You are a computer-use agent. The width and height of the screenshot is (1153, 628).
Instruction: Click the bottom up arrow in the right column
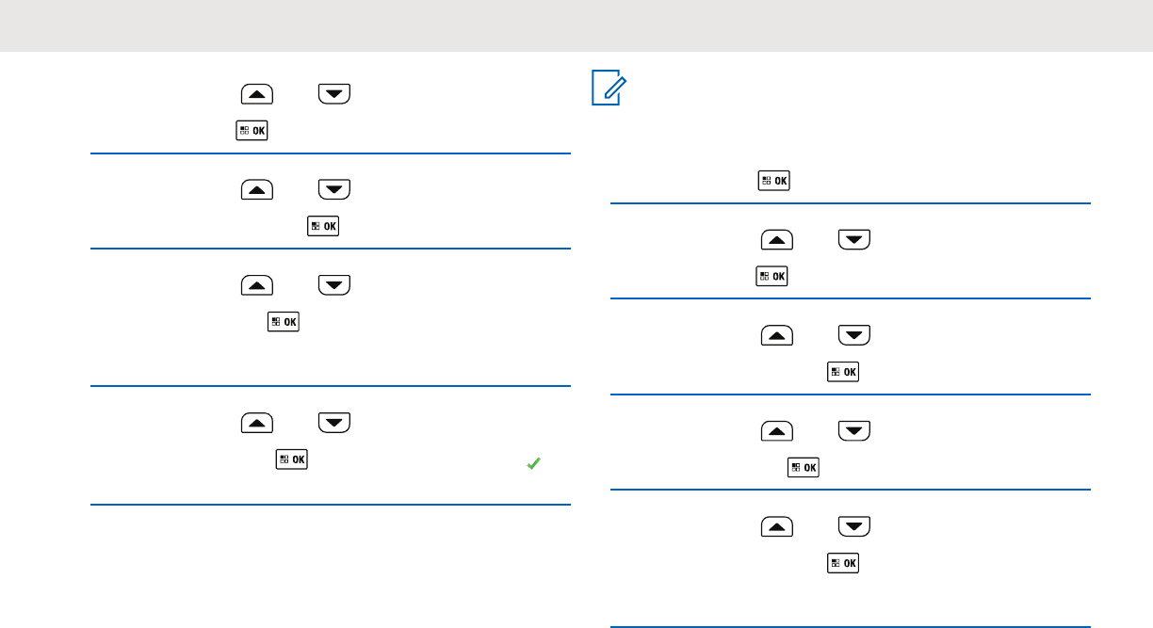(x=777, y=526)
